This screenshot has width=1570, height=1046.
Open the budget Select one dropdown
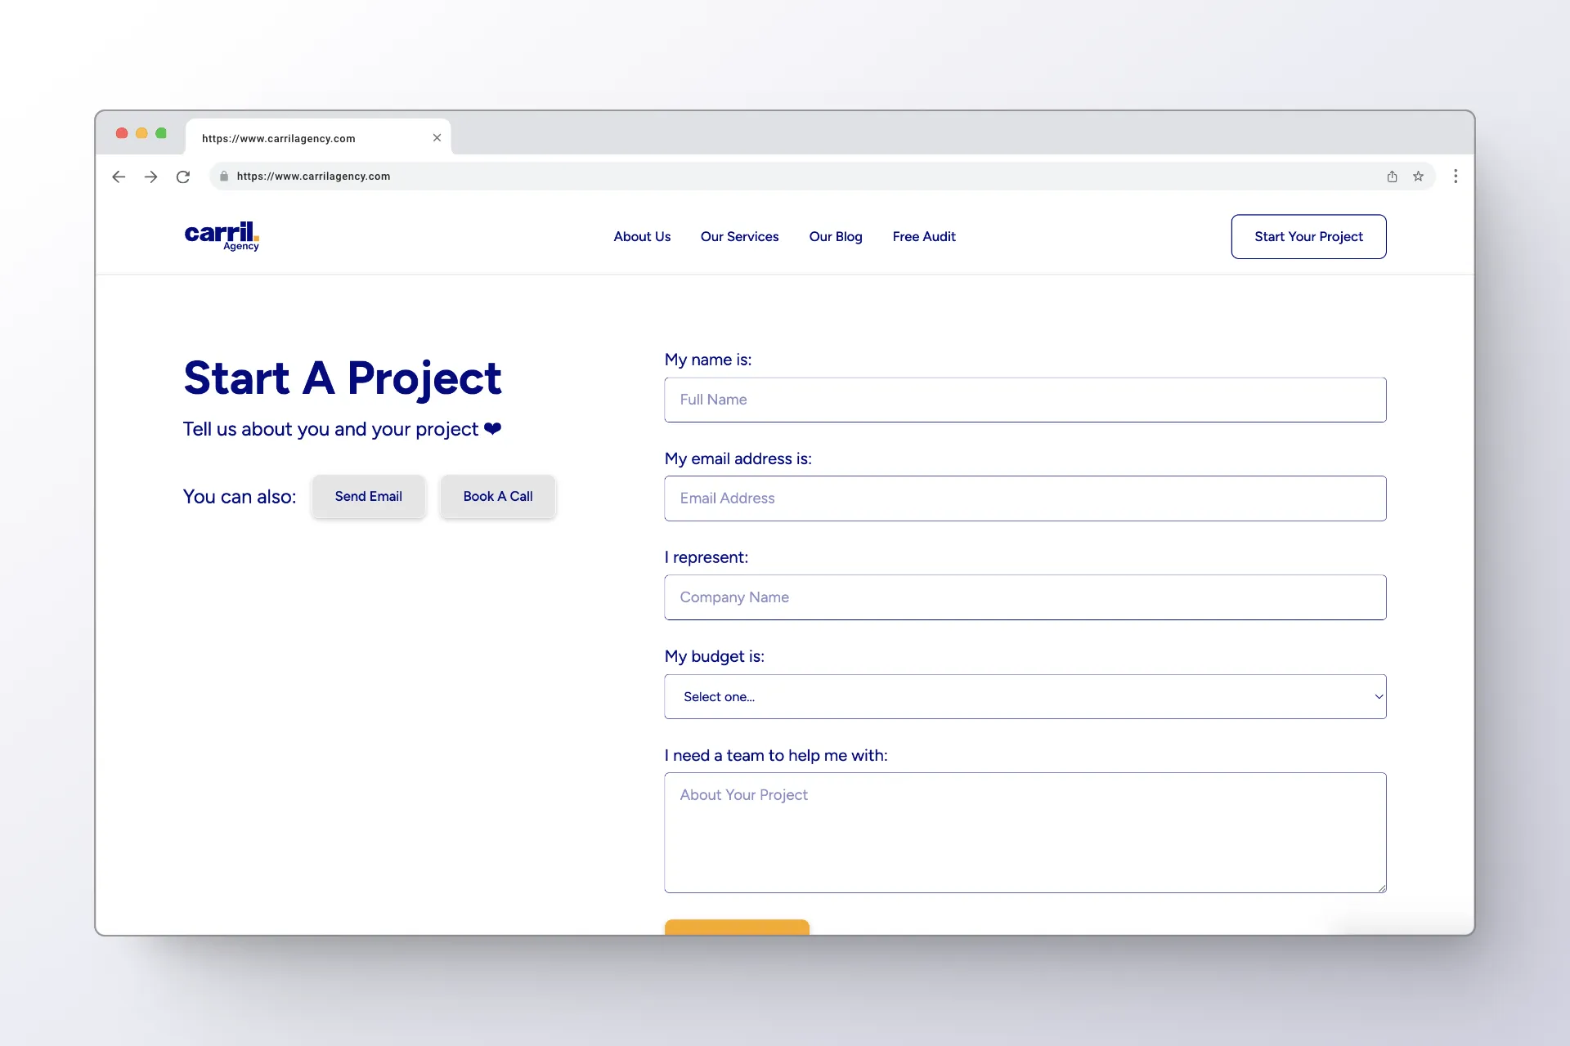1025,697
